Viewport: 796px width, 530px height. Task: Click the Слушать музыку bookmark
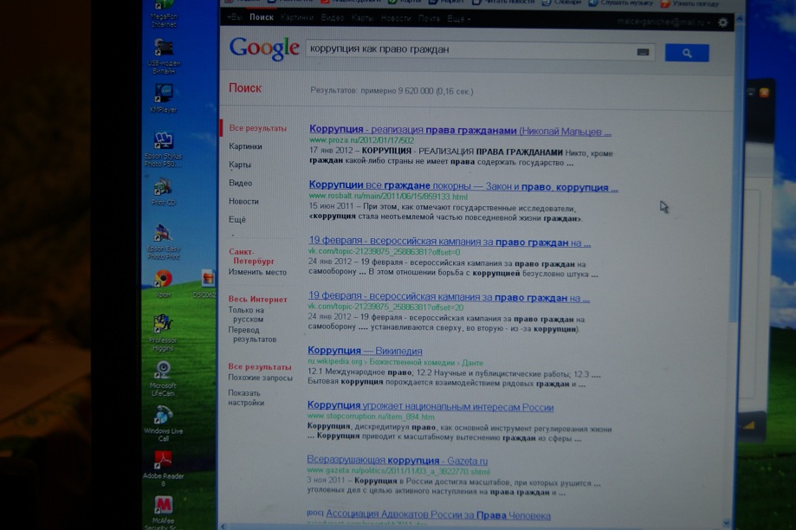(621, 3)
